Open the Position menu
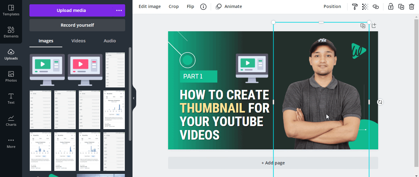This screenshot has height=177, width=419. [x=332, y=6]
